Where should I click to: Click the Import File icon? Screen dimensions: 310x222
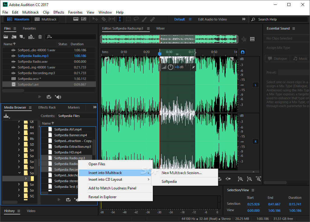click(x=14, y=37)
